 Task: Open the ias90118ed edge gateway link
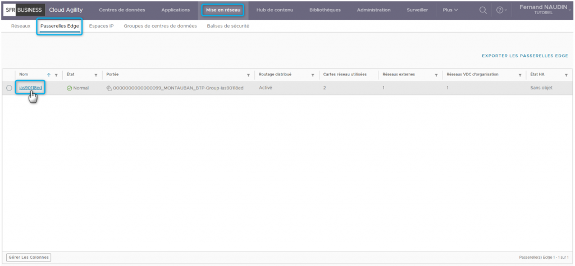click(30, 88)
